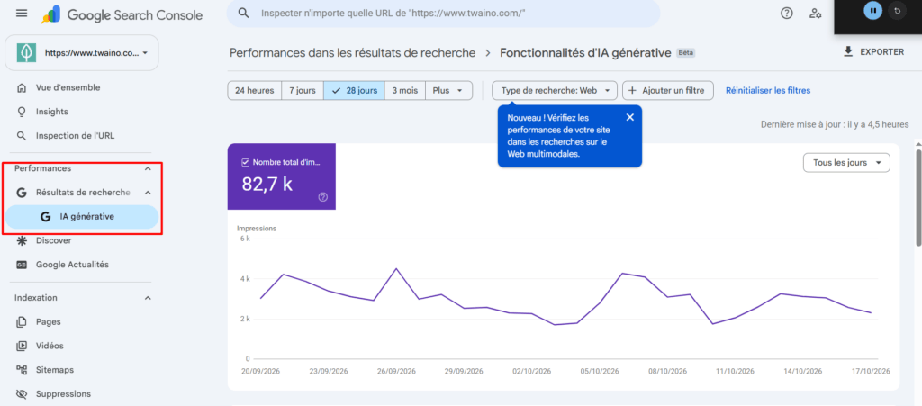The image size is (922, 406).
Task: Click the 6 k y-axis impressions label
Action: pos(244,239)
